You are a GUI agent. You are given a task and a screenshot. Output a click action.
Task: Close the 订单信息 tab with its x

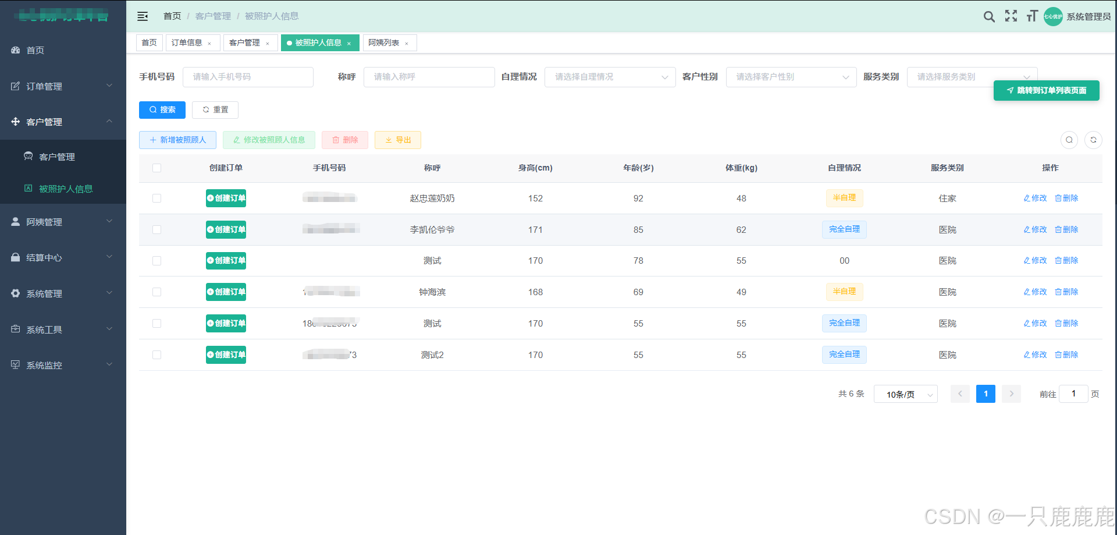[209, 44]
